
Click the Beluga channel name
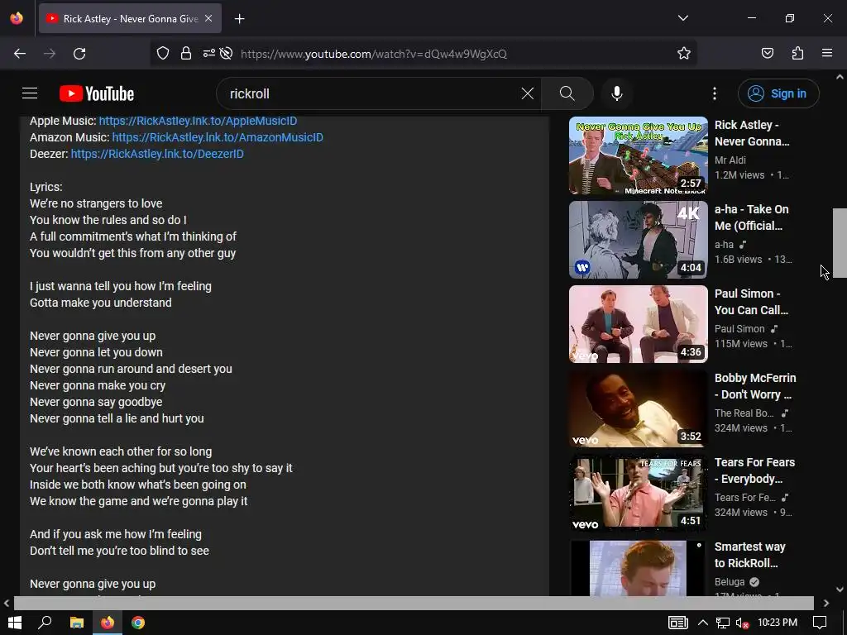coord(730,582)
